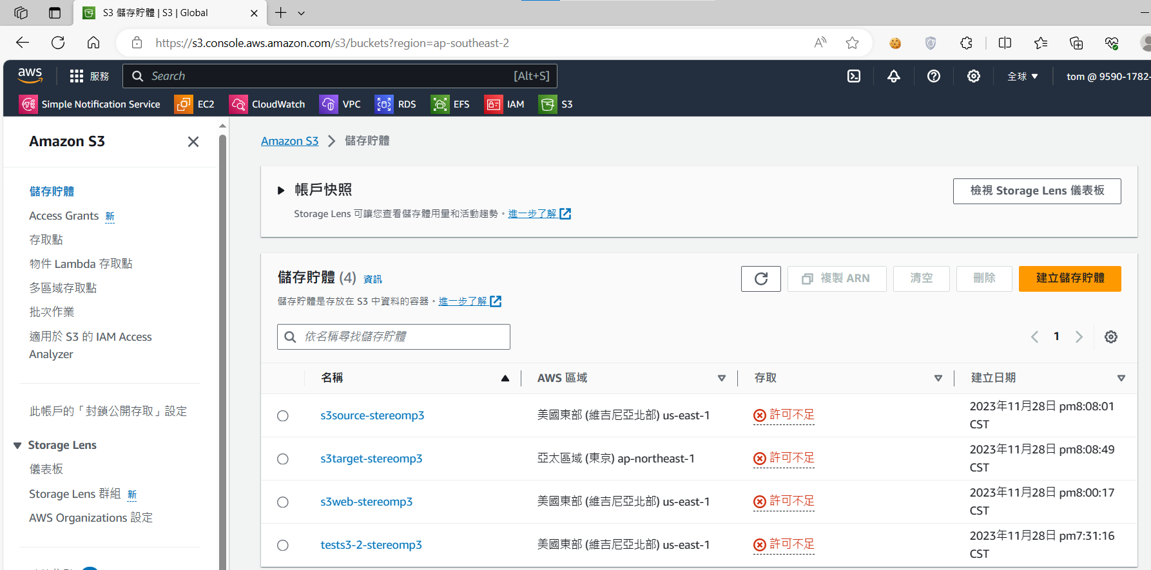
Task: Go to next page of buckets
Action: click(1079, 337)
